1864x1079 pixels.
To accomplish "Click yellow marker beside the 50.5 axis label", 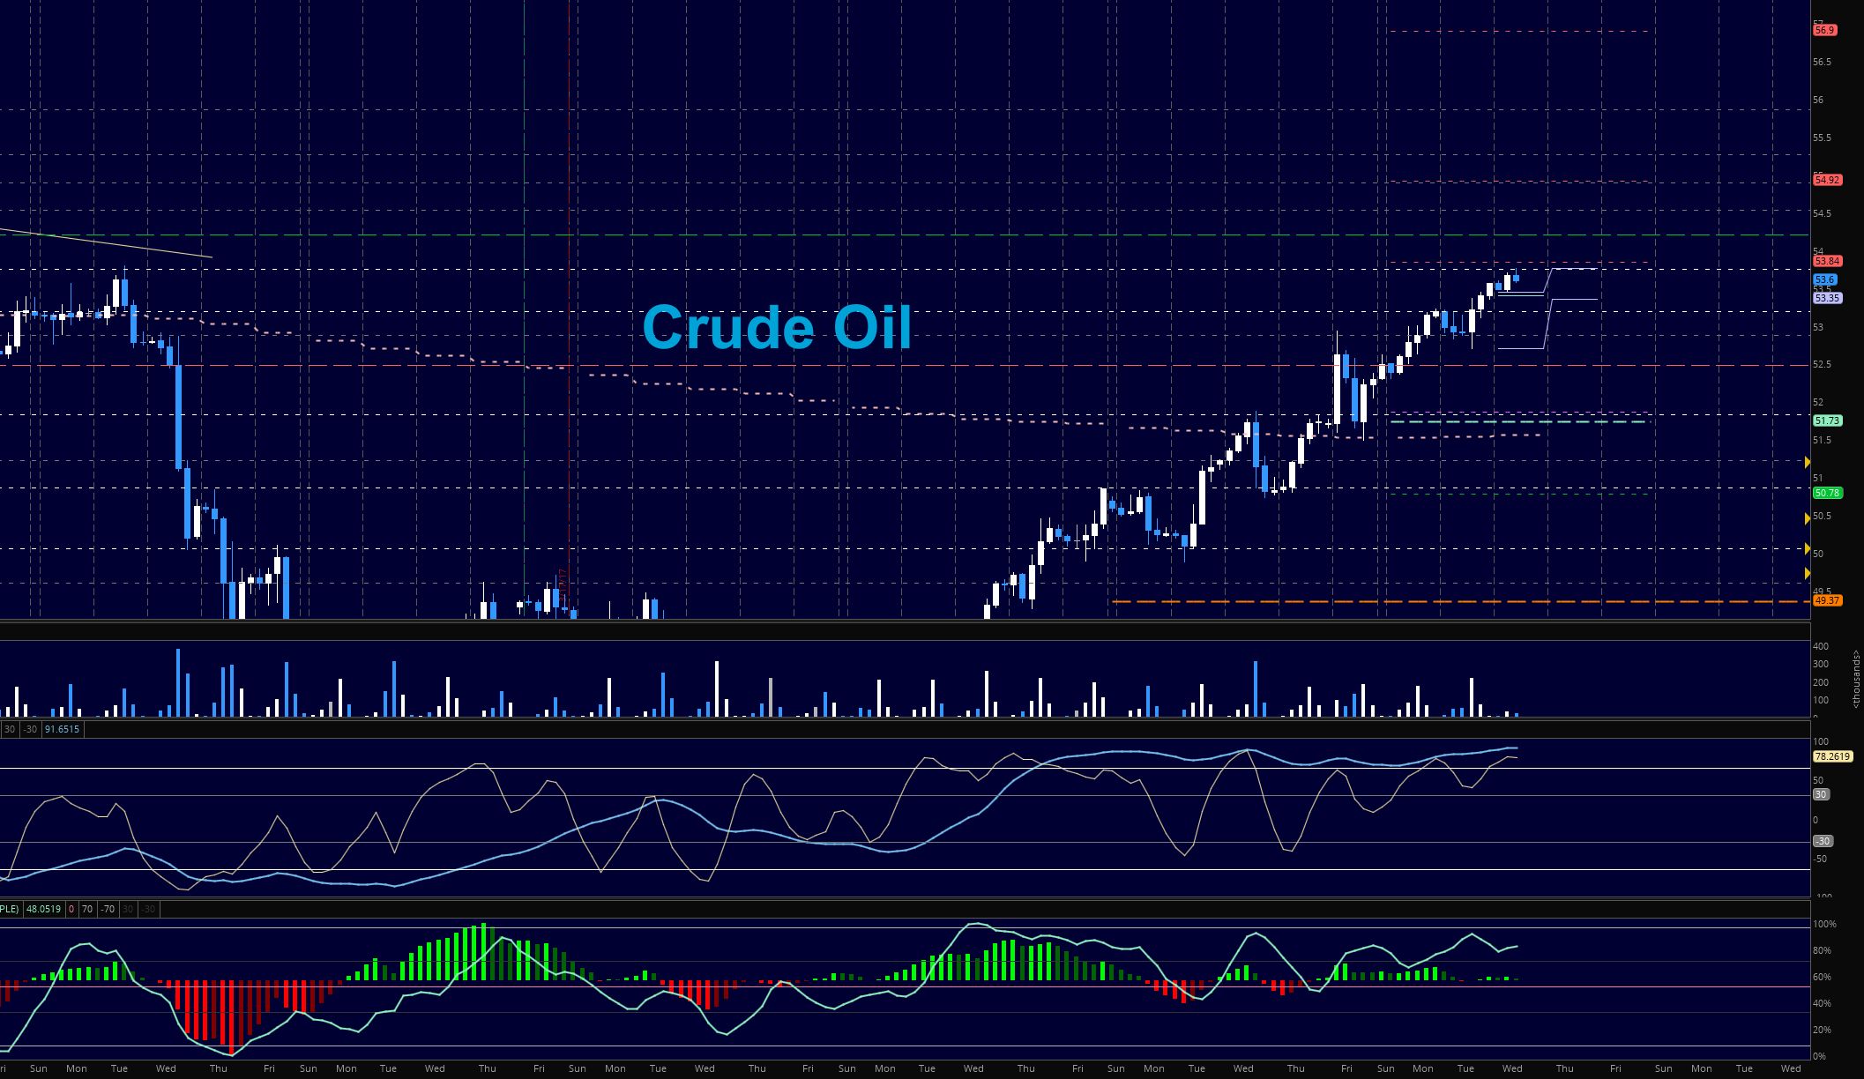I will click(x=1807, y=518).
